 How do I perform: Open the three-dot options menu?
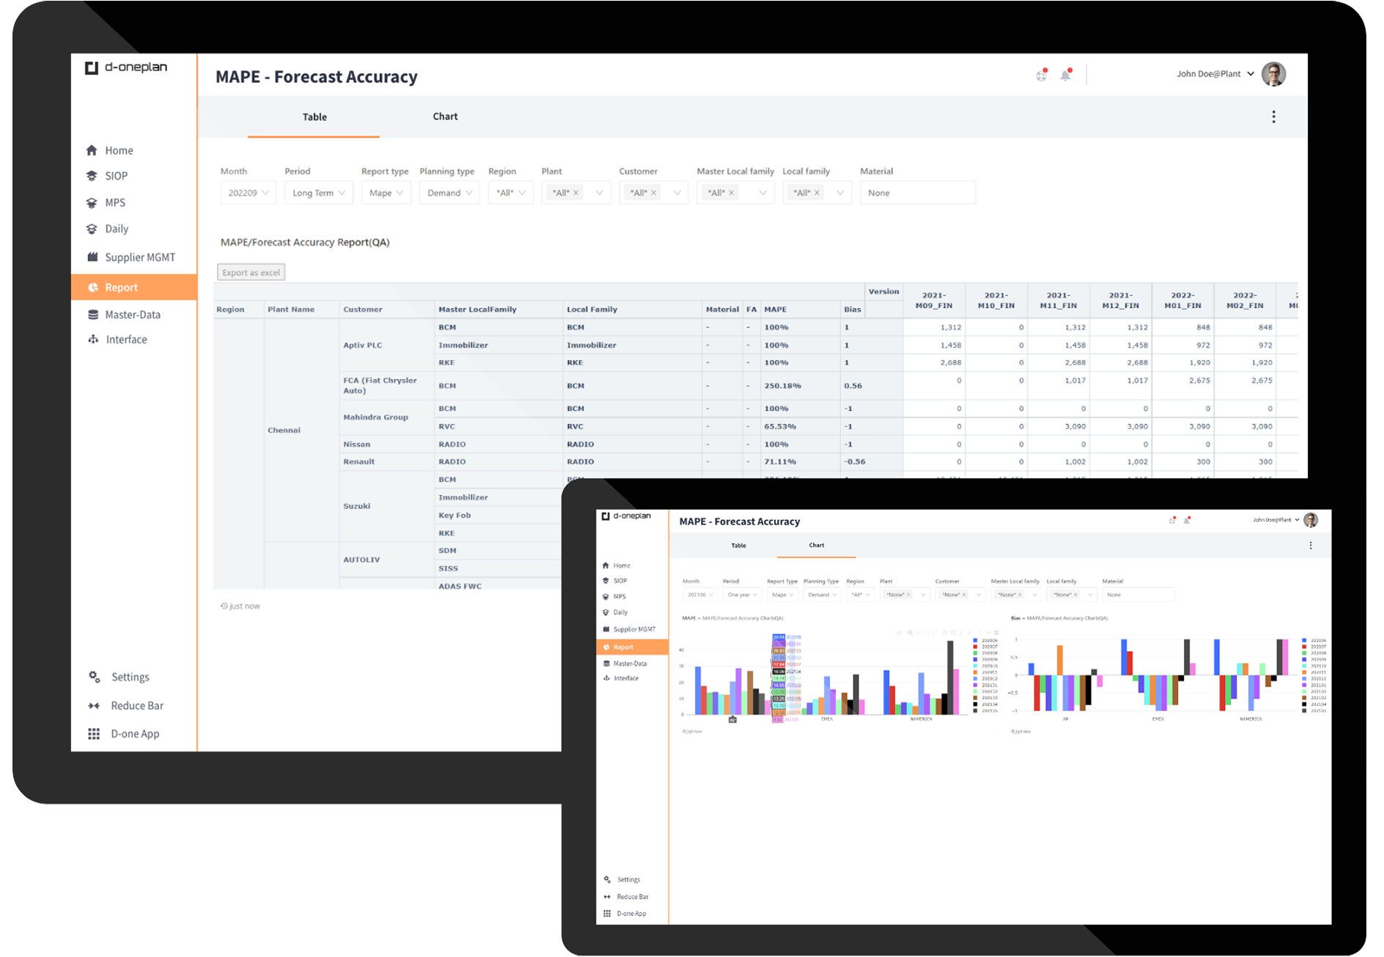pos(1274,116)
